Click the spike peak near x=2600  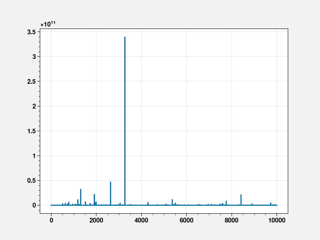click(110, 182)
